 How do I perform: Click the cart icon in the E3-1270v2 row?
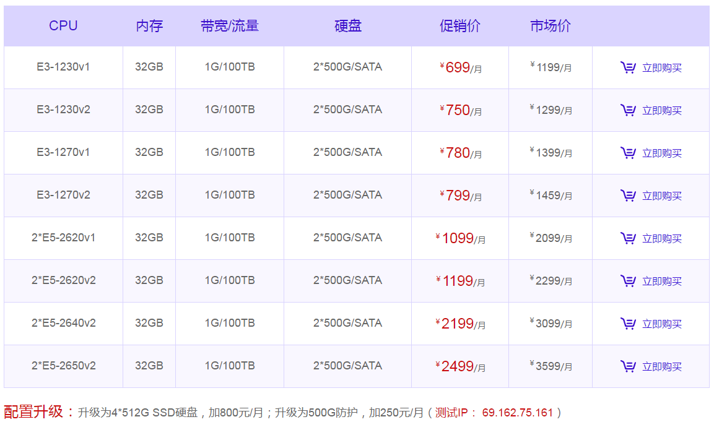tap(628, 196)
